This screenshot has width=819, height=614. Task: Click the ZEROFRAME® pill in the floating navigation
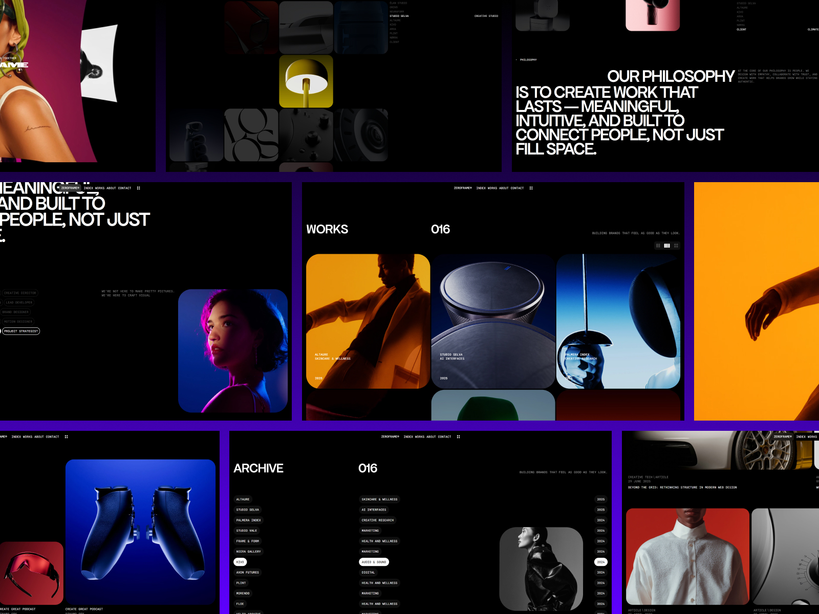tap(70, 188)
